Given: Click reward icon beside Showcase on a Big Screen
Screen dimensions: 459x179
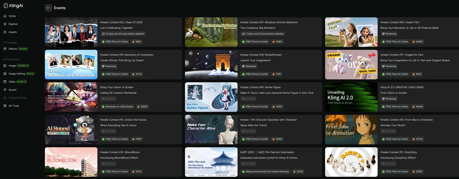Looking at the screenshot, I should (103, 107).
